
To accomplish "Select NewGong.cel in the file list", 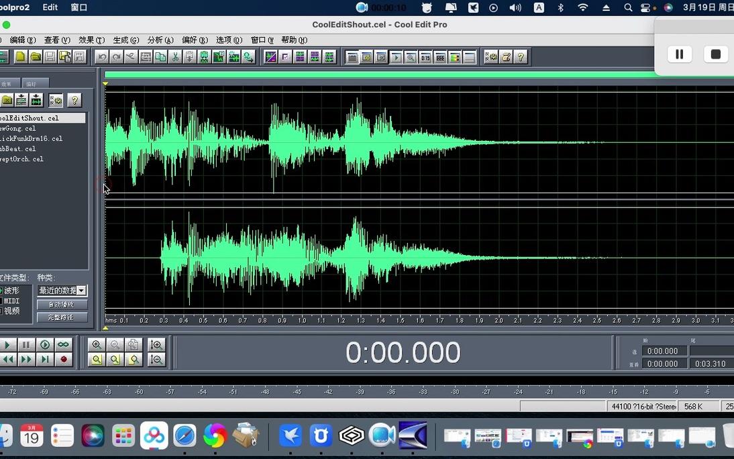I will [18, 128].
